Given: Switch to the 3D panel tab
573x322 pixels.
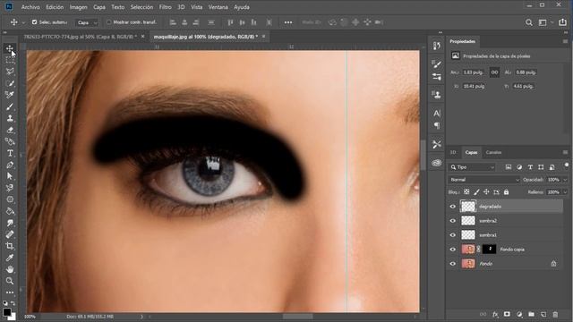Looking at the screenshot, I should click(453, 152).
